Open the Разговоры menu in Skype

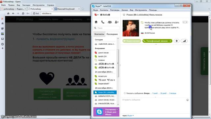[x=115, y=10]
